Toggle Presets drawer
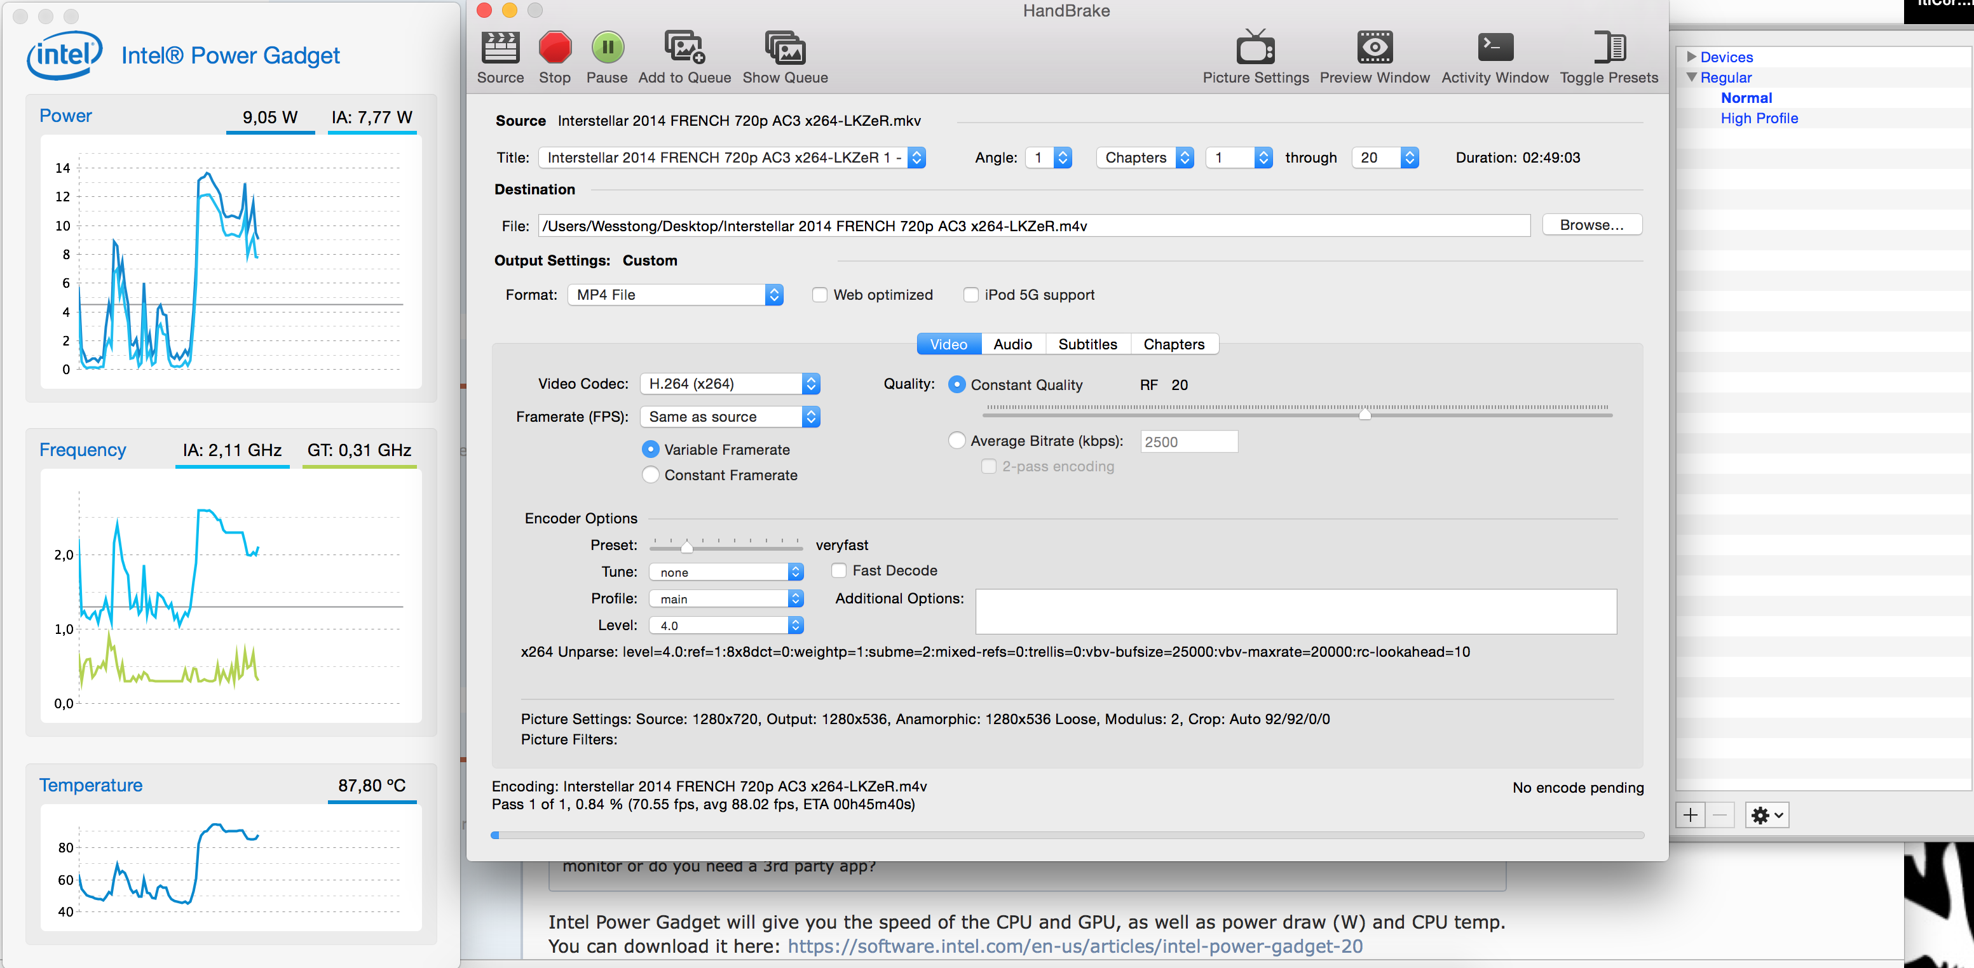Viewport: 1974px width, 968px height. pyautogui.click(x=1609, y=48)
